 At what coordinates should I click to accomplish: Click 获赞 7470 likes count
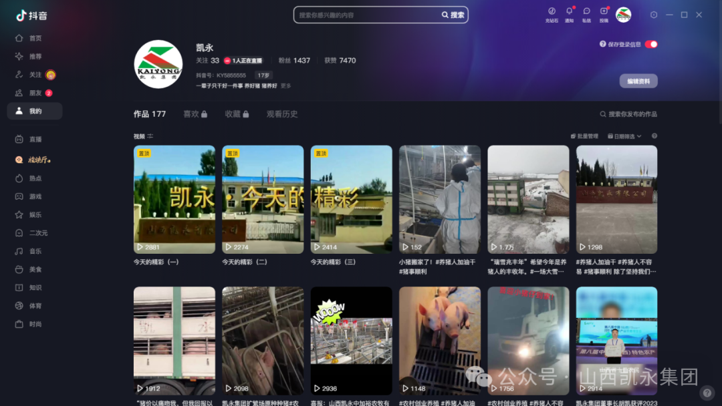pos(340,61)
